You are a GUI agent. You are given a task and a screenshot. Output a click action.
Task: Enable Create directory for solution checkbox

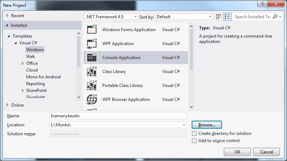[194, 133]
